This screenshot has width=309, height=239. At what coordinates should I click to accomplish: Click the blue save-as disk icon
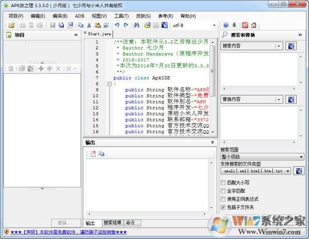[x=70, y=25]
